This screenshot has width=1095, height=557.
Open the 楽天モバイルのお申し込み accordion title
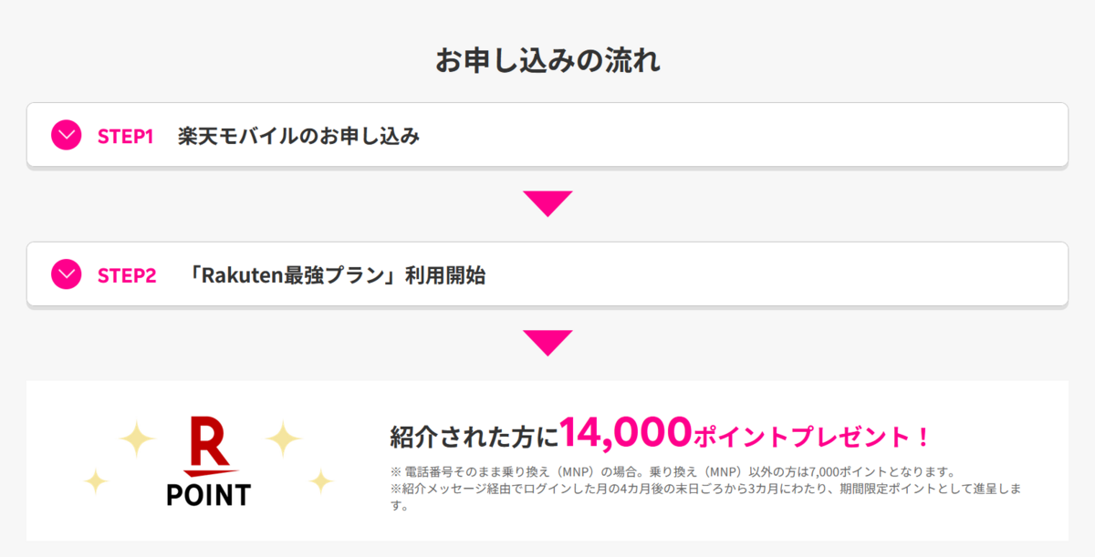coord(298,137)
